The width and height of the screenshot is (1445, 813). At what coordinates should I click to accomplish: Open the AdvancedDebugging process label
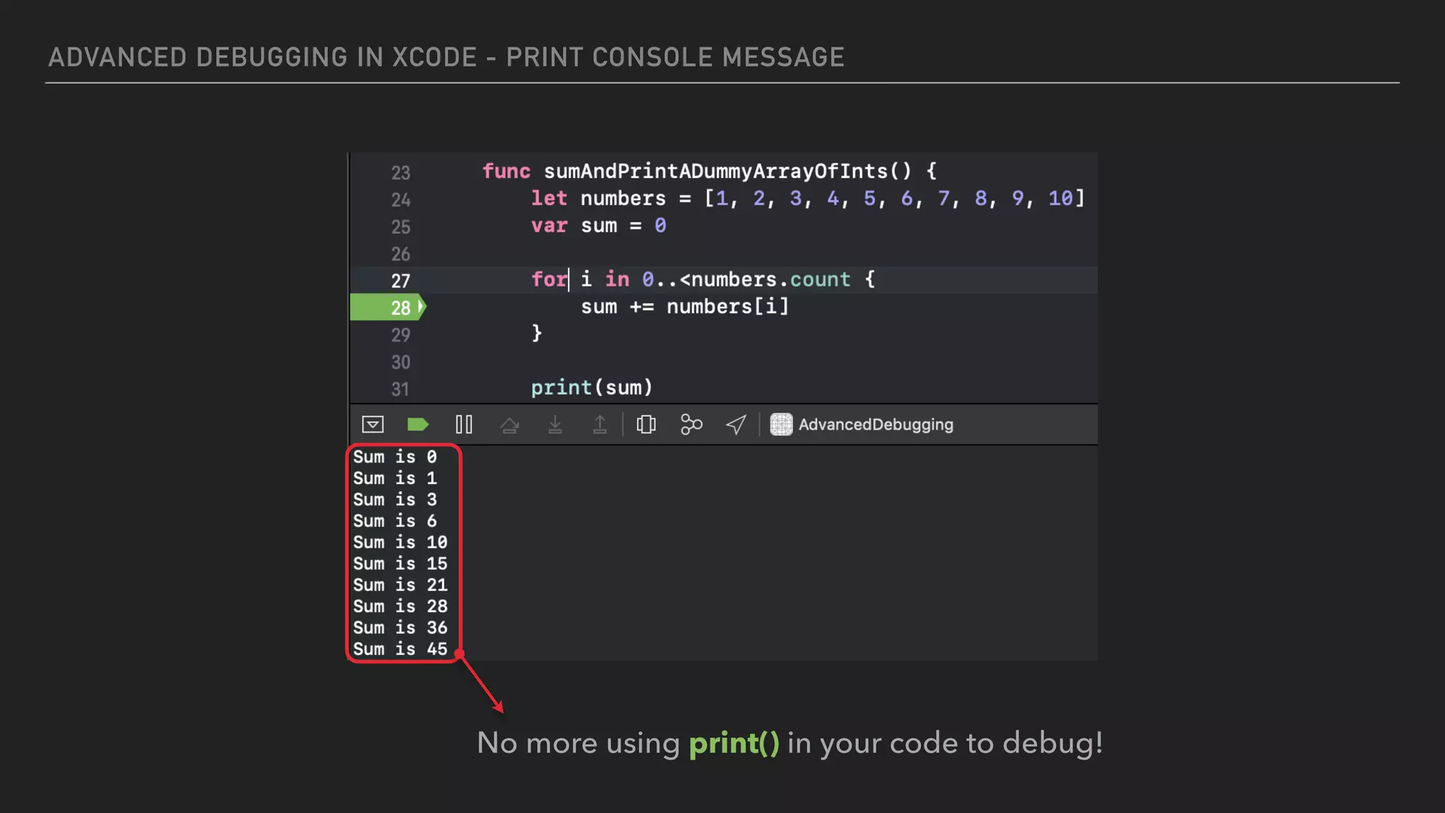pyautogui.click(x=876, y=424)
